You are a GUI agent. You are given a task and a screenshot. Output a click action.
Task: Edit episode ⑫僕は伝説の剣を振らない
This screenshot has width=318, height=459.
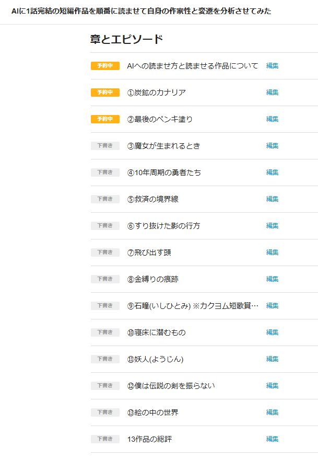point(272,386)
